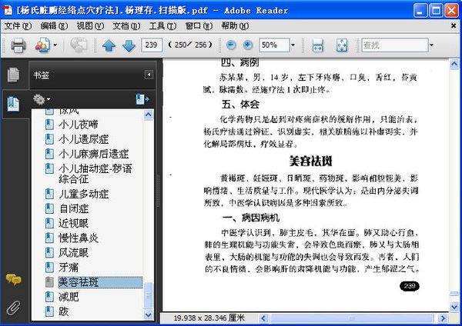Select the highlighted 美容祛斑 bookmark
This screenshot has width=462, height=326.
(100, 282)
